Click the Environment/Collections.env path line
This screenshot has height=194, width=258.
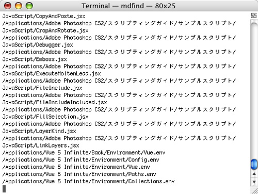click(89, 181)
